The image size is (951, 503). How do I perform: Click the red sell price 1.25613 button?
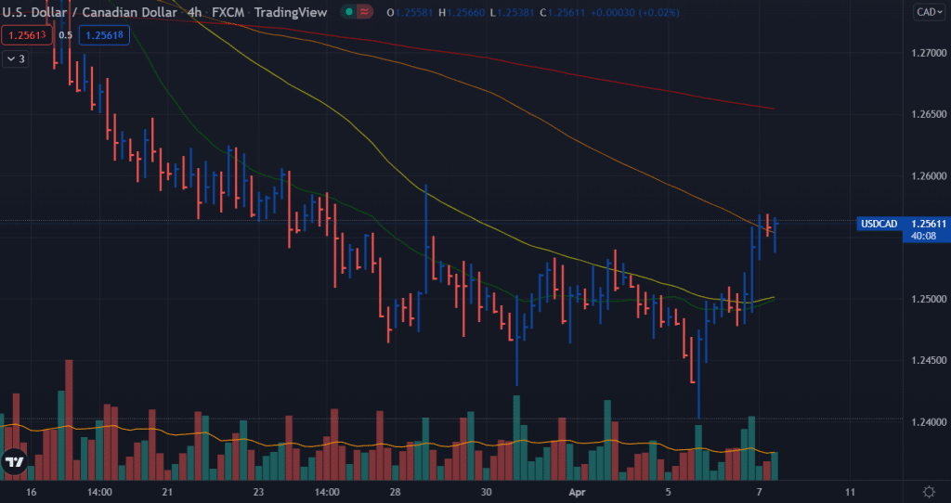27,35
